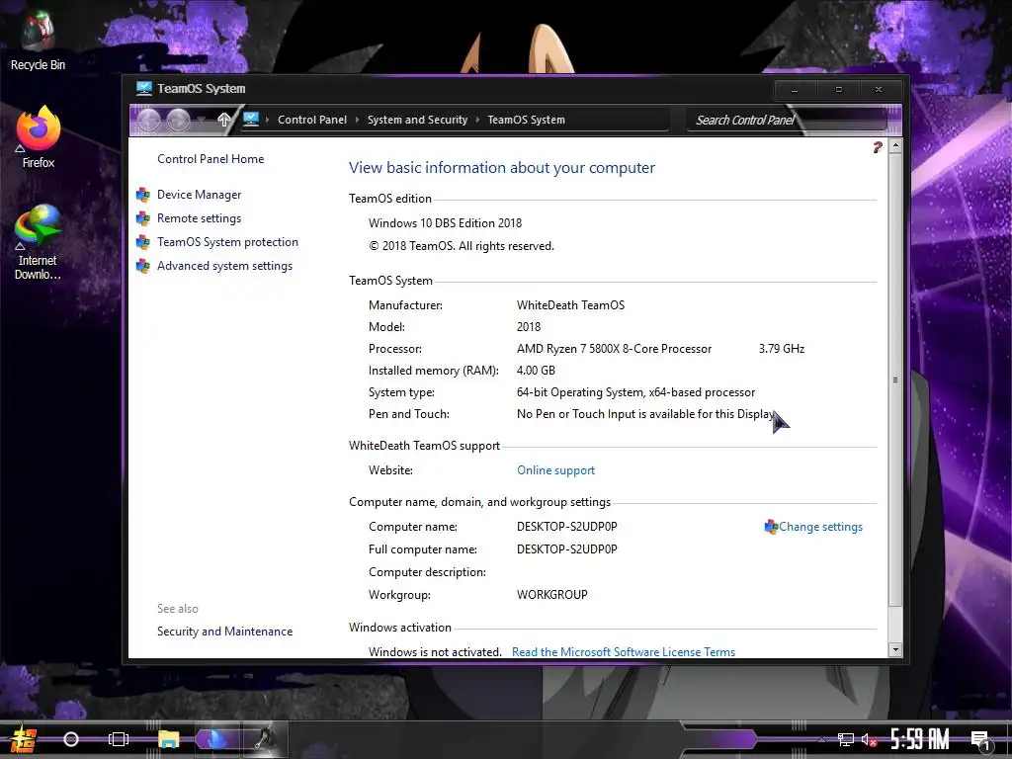
Task: Select Control Panel breadcrumb
Action: [x=311, y=120]
